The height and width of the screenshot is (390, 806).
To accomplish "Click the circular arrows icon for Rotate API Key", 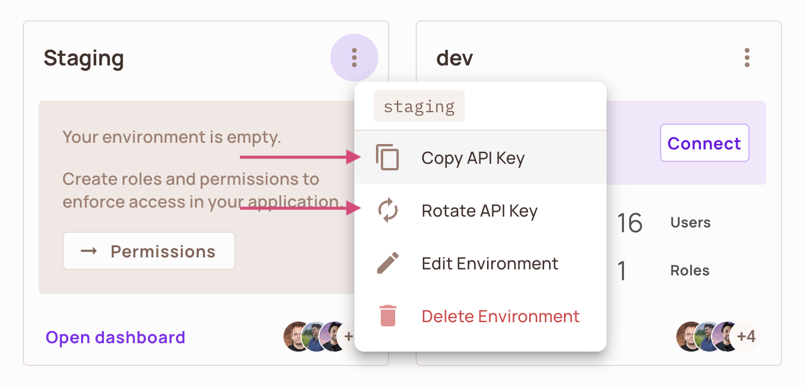I will 389,211.
